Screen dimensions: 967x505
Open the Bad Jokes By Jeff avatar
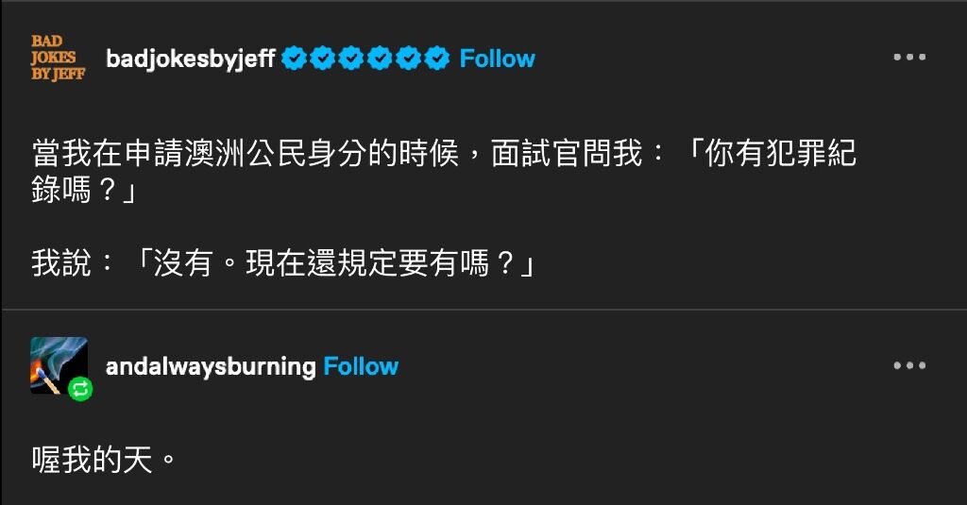(58, 58)
